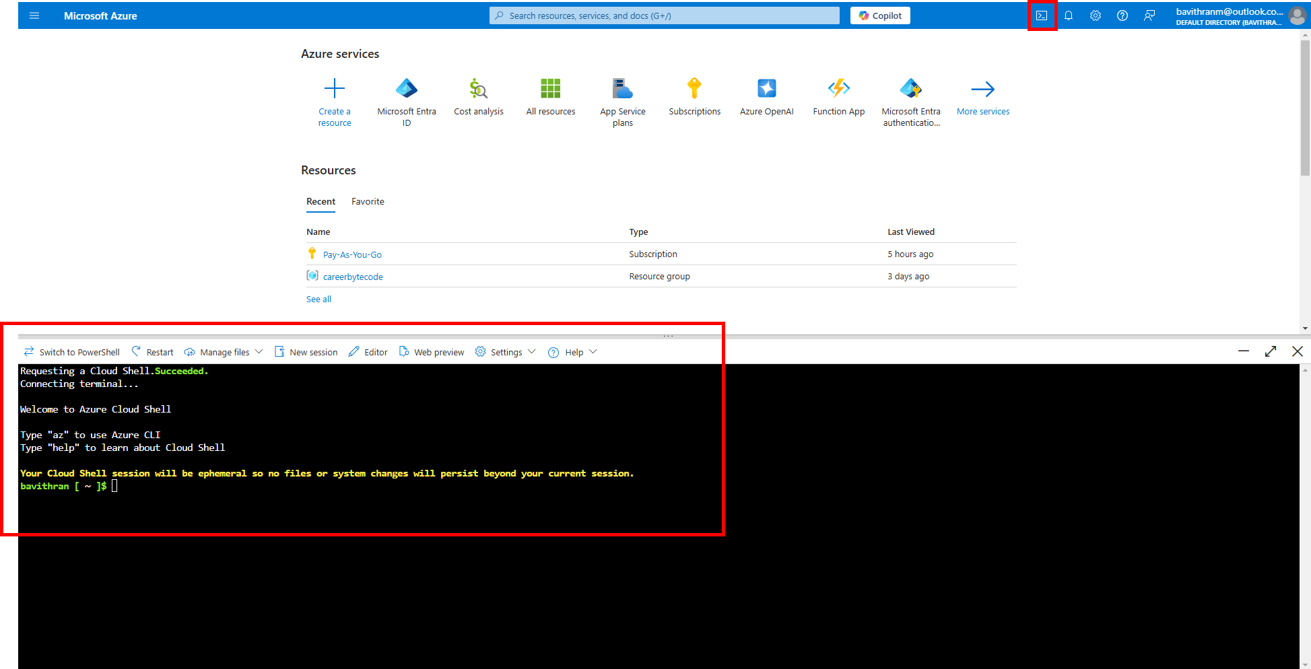1311x669 pixels.
Task: Click the search resources input field
Action: point(665,15)
